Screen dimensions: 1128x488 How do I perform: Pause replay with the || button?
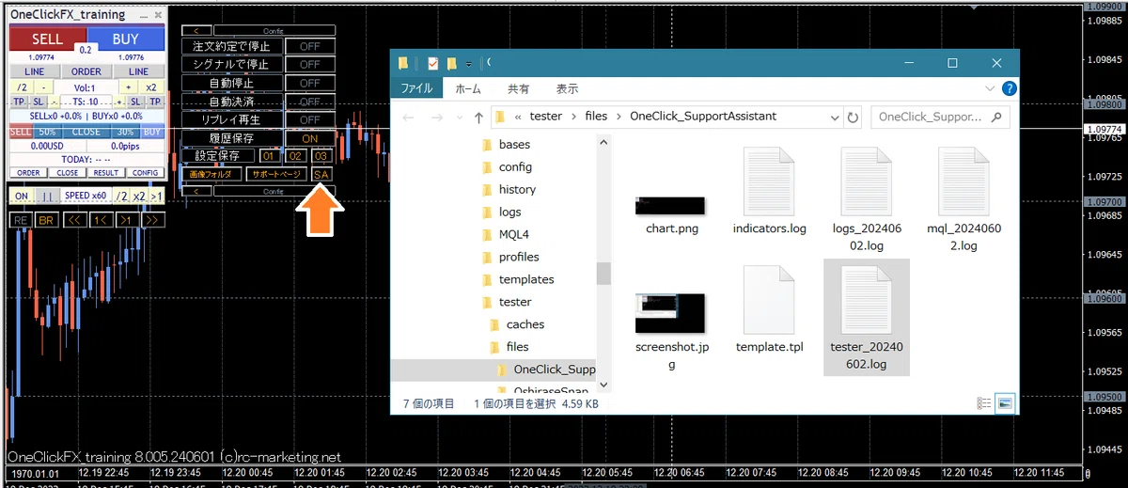click(x=46, y=196)
